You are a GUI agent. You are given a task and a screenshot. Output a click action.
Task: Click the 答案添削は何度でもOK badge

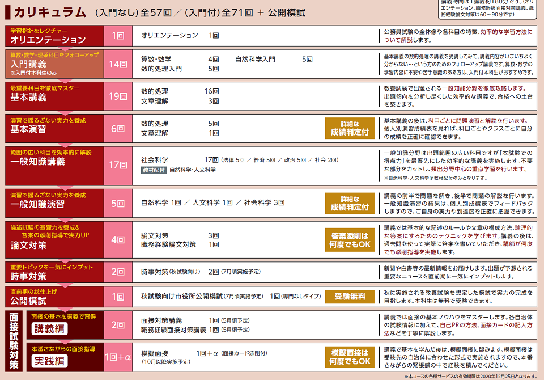coord(350,240)
